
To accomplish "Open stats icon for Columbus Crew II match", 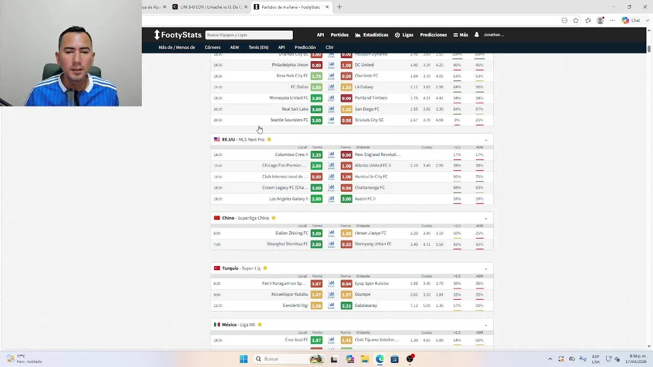I will [x=331, y=155].
